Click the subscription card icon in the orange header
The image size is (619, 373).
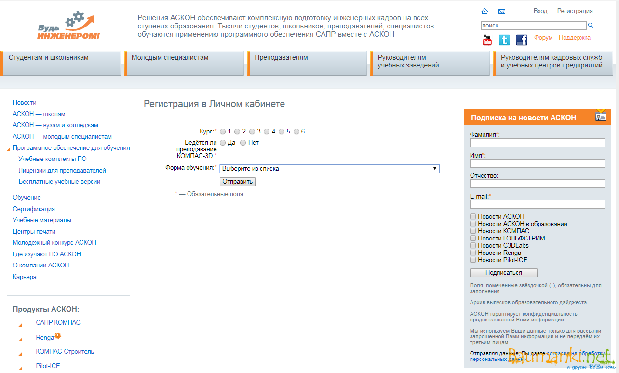(600, 117)
